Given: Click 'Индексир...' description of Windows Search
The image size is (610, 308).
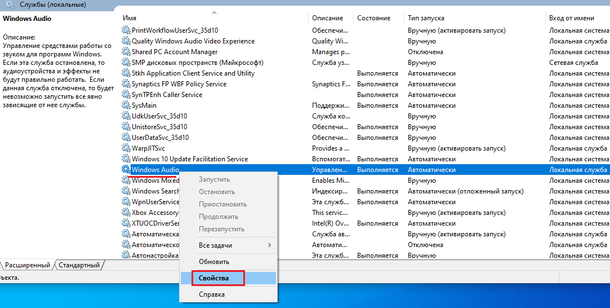Looking at the screenshot, I should 330,191.
